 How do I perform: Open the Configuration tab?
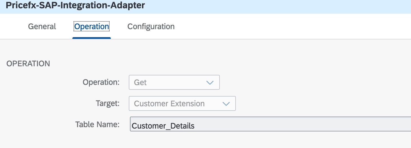tap(151, 27)
